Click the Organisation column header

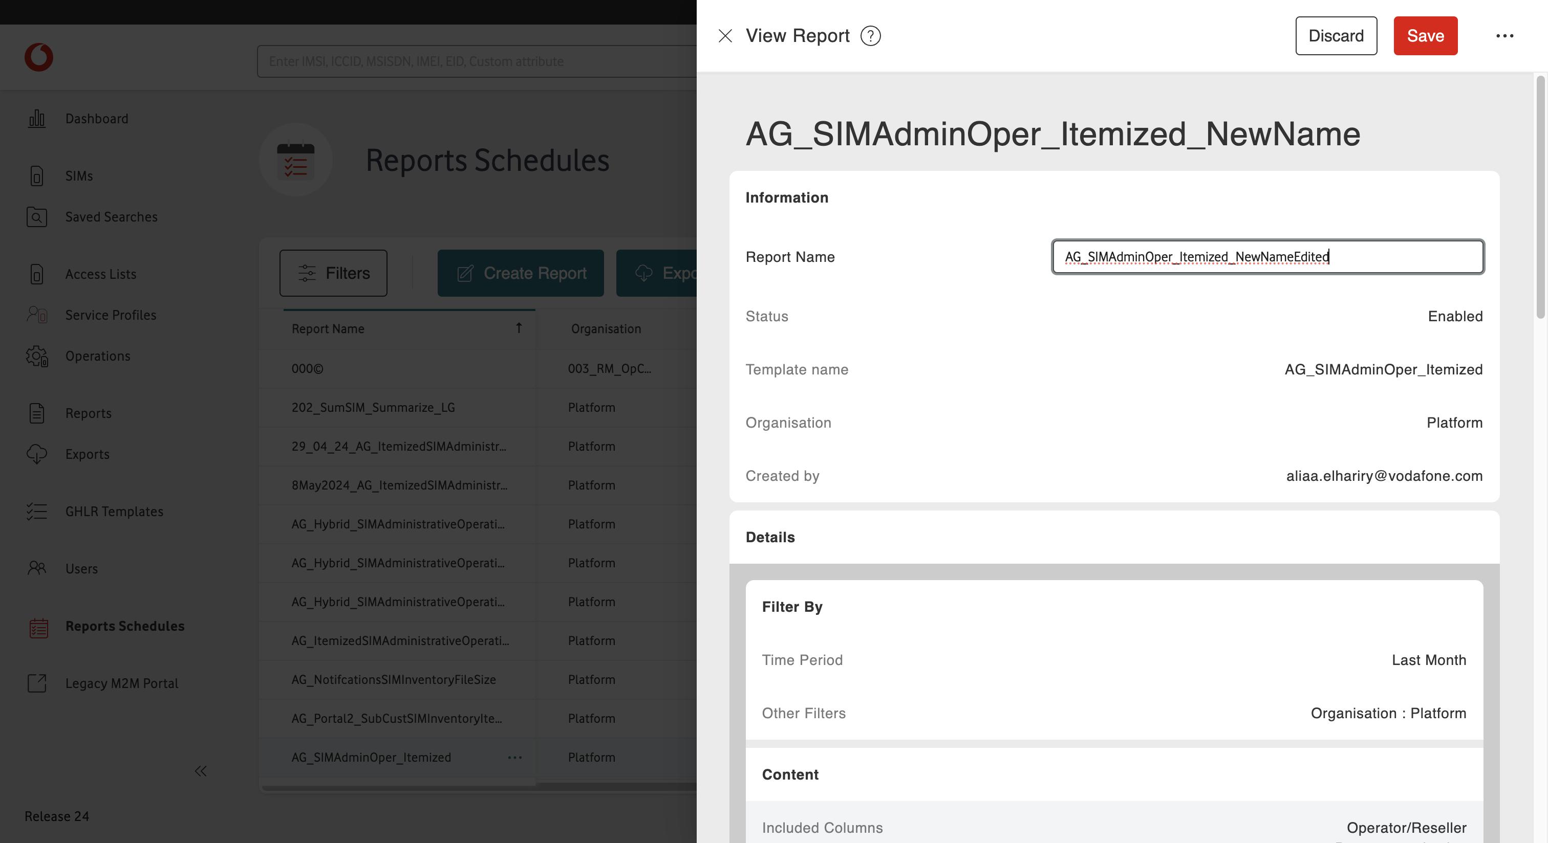[x=606, y=328]
